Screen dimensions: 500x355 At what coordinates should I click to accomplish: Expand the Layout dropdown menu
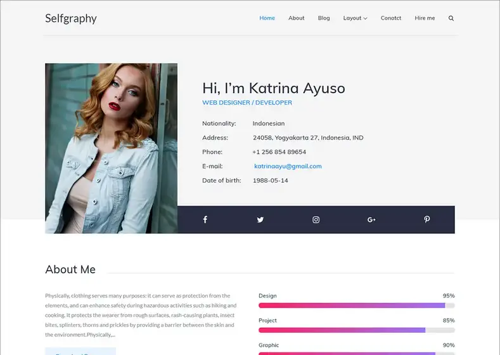pyautogui.click(x=356, y=18)
